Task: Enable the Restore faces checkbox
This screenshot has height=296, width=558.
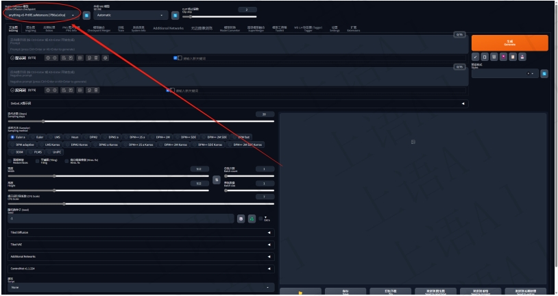Action: tap(10, 160)
